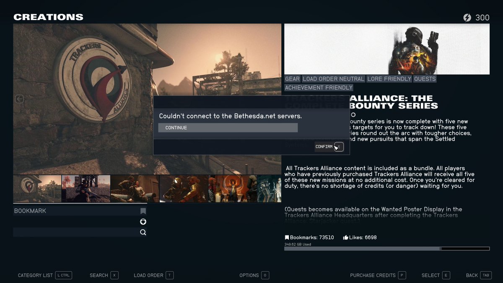Click Select in the bottom bar
The image size is (503, 283).
(x=436, y=275)
